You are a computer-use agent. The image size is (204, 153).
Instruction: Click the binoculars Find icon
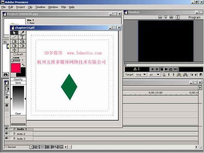[x=6, y=74]
